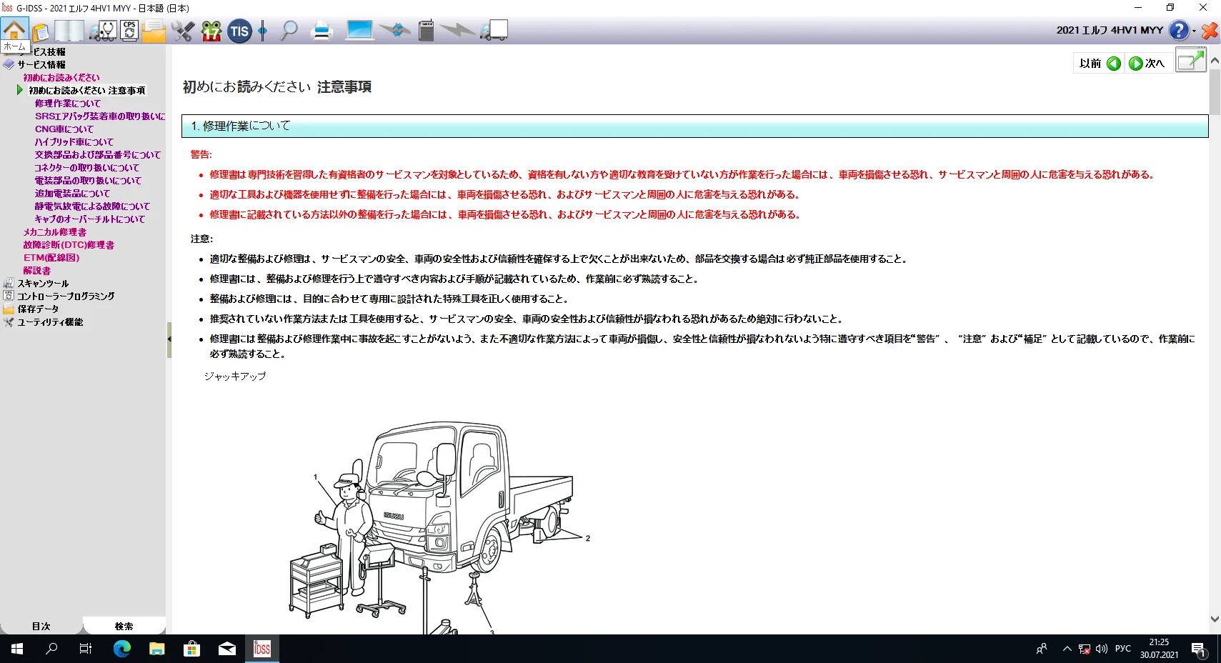Open the TIS round blue icon

point(239,31)
